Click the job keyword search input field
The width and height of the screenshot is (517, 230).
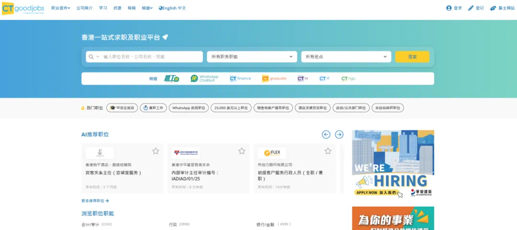(x=151, y=57)
